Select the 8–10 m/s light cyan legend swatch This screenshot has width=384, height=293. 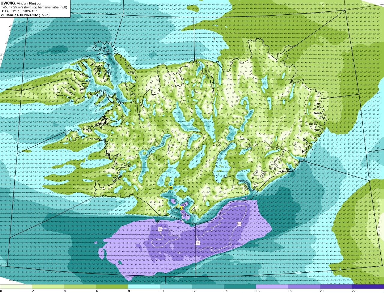point(144,287)
